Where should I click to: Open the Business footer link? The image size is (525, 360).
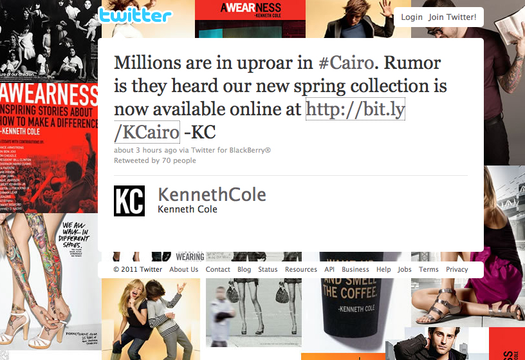point(355,269)
